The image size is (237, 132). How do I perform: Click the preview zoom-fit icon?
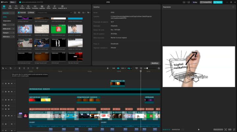pyautogui.click(x=225, y=130)
